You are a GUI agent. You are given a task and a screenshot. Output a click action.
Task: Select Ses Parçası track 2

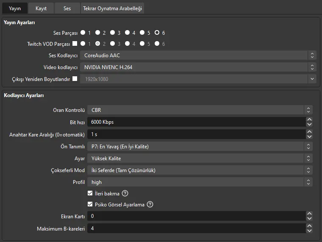(97, 33)
